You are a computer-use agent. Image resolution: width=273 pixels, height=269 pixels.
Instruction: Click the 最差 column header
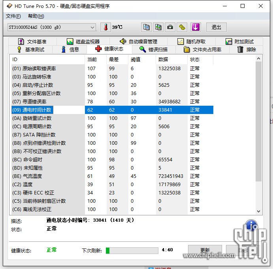[117, 60]
